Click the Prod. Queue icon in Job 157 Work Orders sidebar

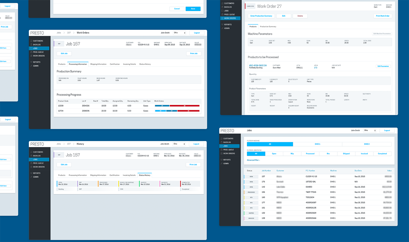click(x=32, y=52)
